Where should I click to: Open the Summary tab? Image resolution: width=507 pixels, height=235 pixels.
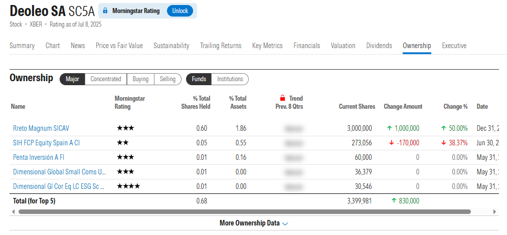tap(22, 46)
